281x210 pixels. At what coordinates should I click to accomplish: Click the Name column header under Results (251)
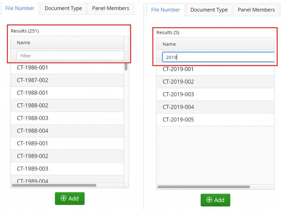coord(24,42)
